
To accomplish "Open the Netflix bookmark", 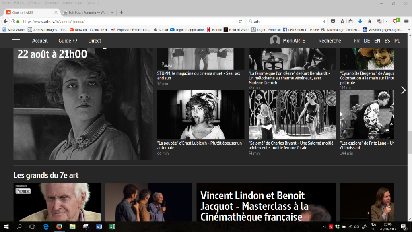I will [214, 30].
